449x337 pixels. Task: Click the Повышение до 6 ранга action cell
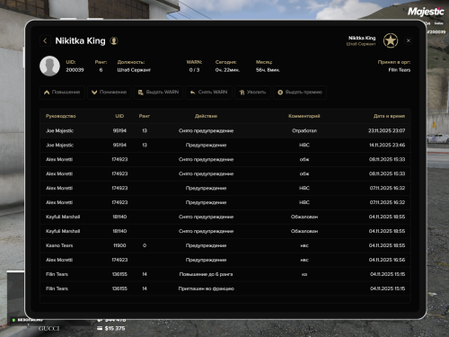tap(206, 274)
